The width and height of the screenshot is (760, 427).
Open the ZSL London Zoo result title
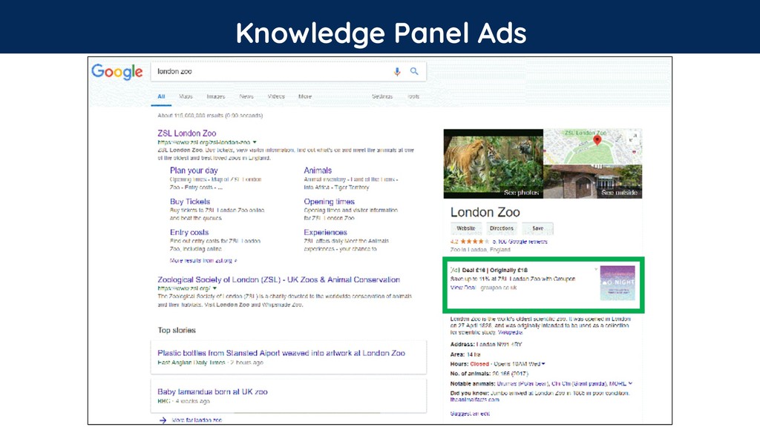[x=186, y=133]
